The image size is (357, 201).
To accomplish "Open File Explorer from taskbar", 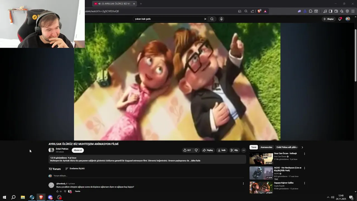I will tap(23, 197).
